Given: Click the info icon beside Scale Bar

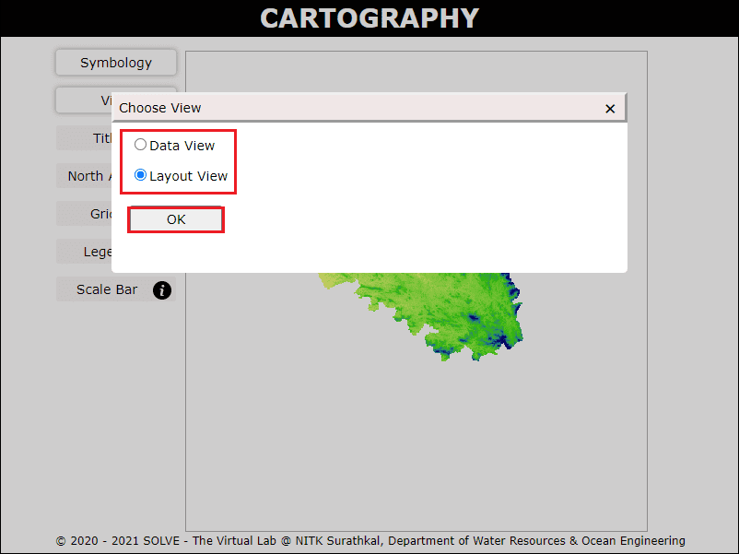Looking at the screenshot, I should 162,290.
